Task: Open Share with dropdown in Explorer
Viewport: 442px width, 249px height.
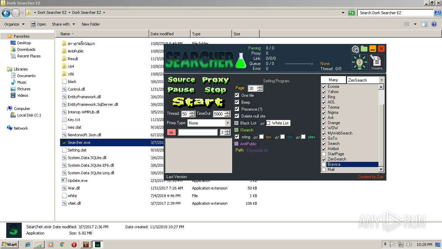Action: pyautogui.click(x=63, y=24)
